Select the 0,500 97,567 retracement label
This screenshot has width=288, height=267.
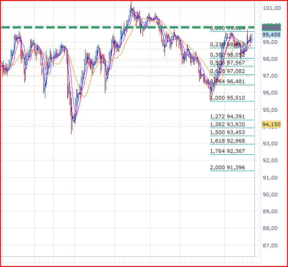pyautogui.click(x=227, y=63)
